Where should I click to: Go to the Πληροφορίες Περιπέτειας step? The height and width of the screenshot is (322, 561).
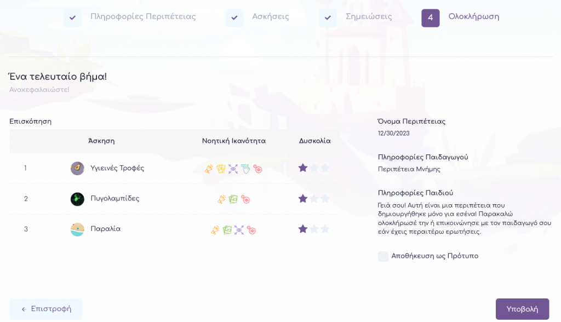coord(143,17)
